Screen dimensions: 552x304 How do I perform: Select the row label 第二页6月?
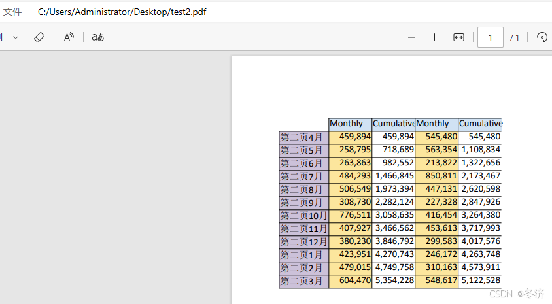[x=302, y=163]
